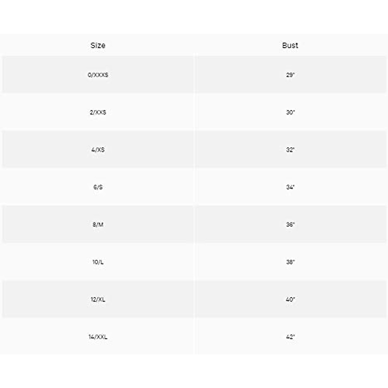Click the 29" bust measurement
The height and width of the screenshot is (388, 388).
[290, 75]
